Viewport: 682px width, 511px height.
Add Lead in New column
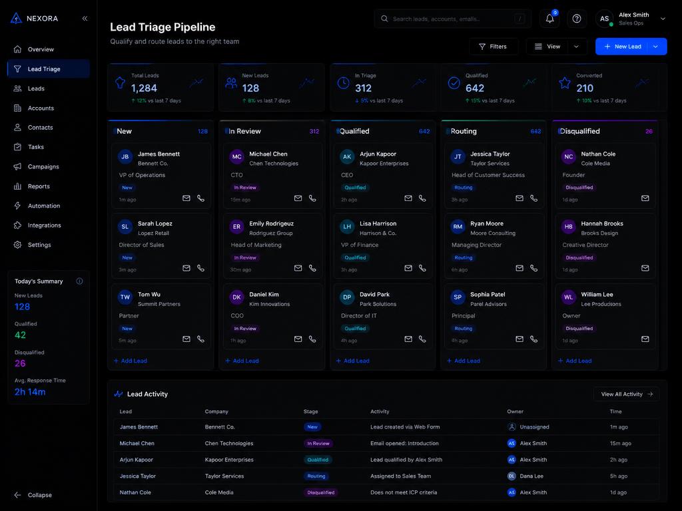click(131, 361)
